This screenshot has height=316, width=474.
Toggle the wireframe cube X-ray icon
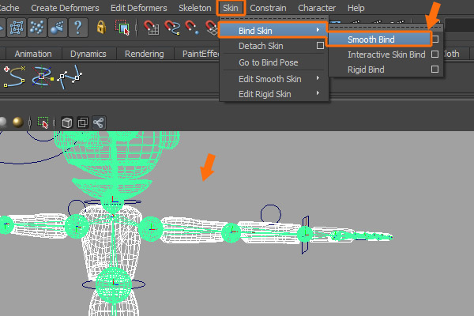click(67, 122)
